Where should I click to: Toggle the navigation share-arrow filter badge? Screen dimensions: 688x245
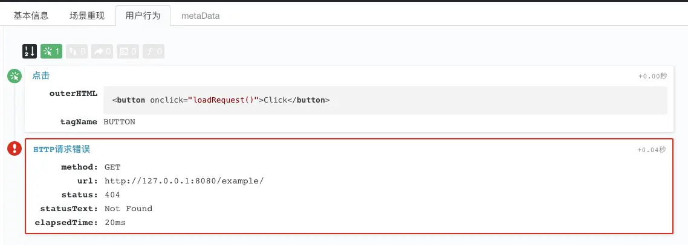(102, 52)
